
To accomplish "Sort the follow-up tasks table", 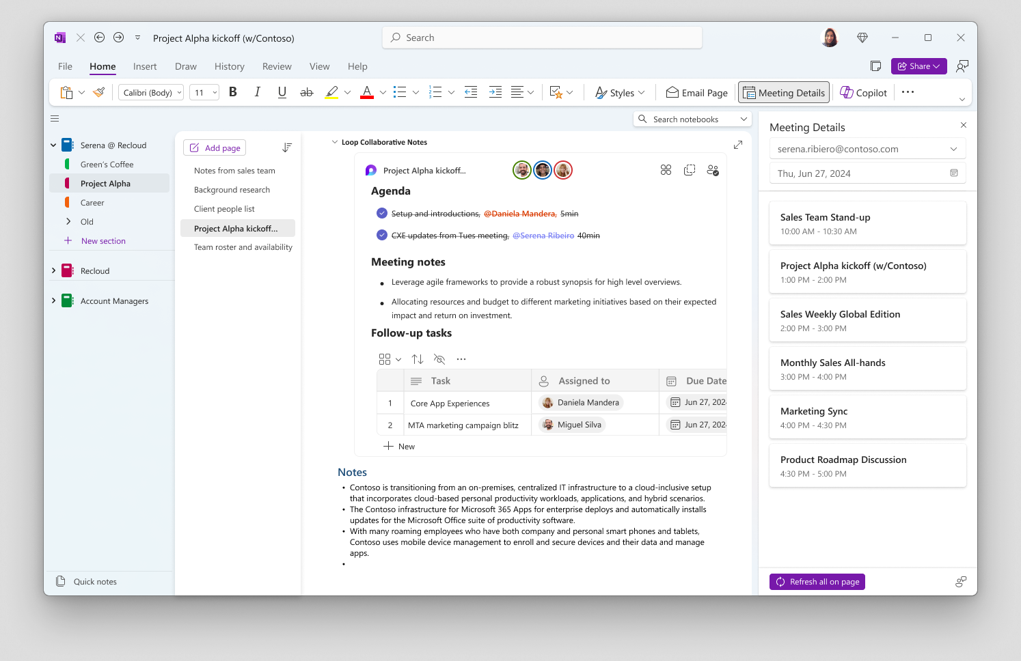I will (x=418, y=359).
